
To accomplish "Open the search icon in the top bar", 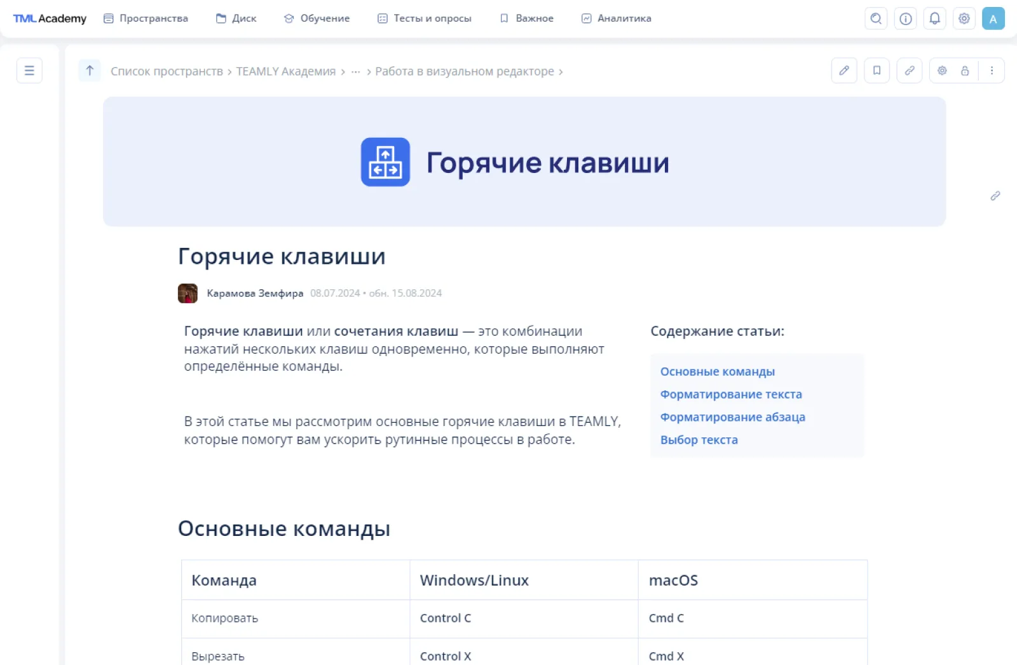I will coord(876,18).
